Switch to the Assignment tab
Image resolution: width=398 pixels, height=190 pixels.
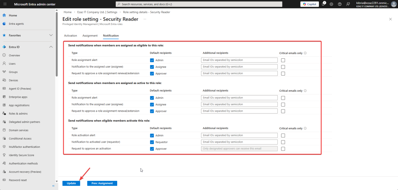coord(90,36)
